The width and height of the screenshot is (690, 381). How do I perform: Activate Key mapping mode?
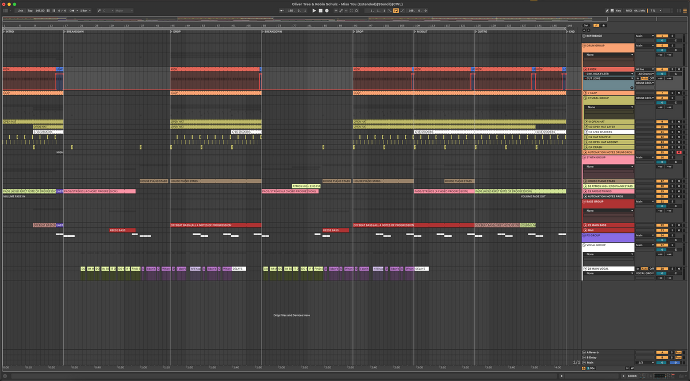coord(618,10)
